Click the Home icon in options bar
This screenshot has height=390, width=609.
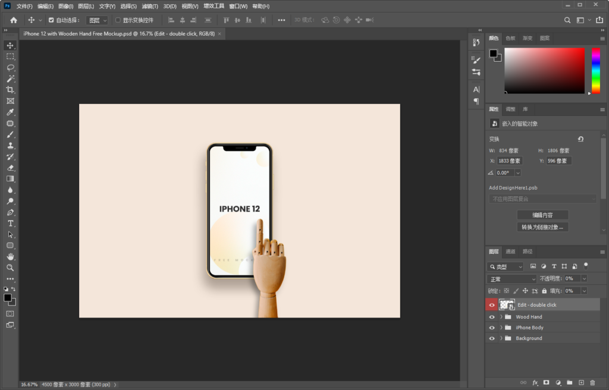tap(14, 20)
